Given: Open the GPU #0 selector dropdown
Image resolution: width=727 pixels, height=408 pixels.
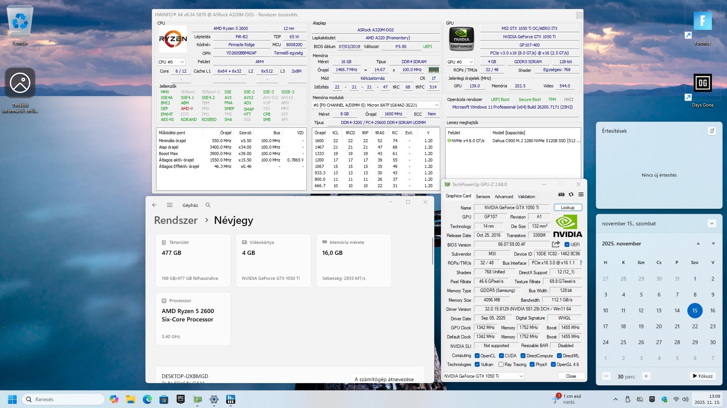Looking at the screenshot, I should [x=460, y=62].
